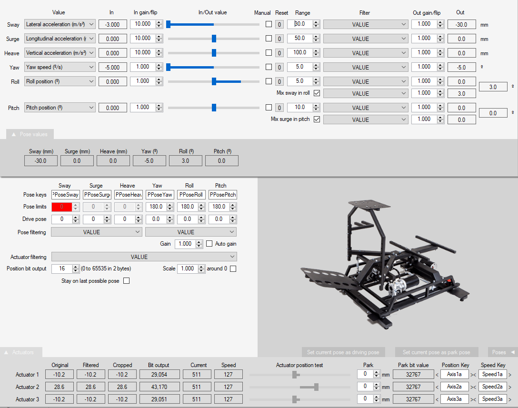Adjust the Heave Out gain spinner
The width and height of the screenshot is (518, 408).
click(440, 53)
